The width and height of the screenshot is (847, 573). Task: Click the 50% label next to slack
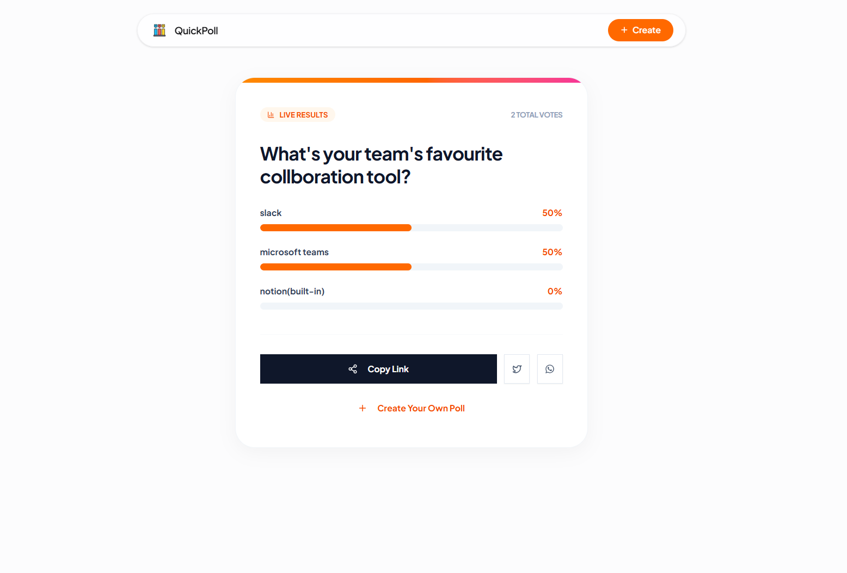(552, 213)
